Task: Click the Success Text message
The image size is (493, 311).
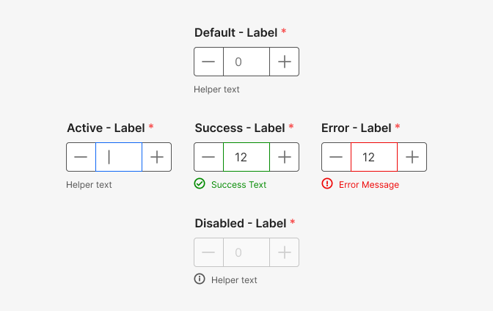Action: point(238,185)
